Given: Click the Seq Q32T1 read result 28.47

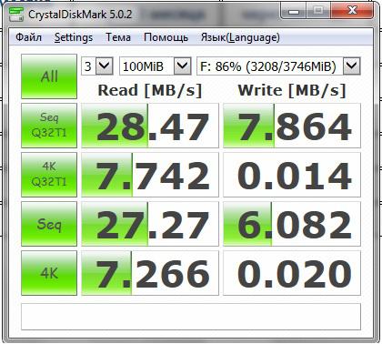Looking at the screenshot, I should (x=150, y=126).
